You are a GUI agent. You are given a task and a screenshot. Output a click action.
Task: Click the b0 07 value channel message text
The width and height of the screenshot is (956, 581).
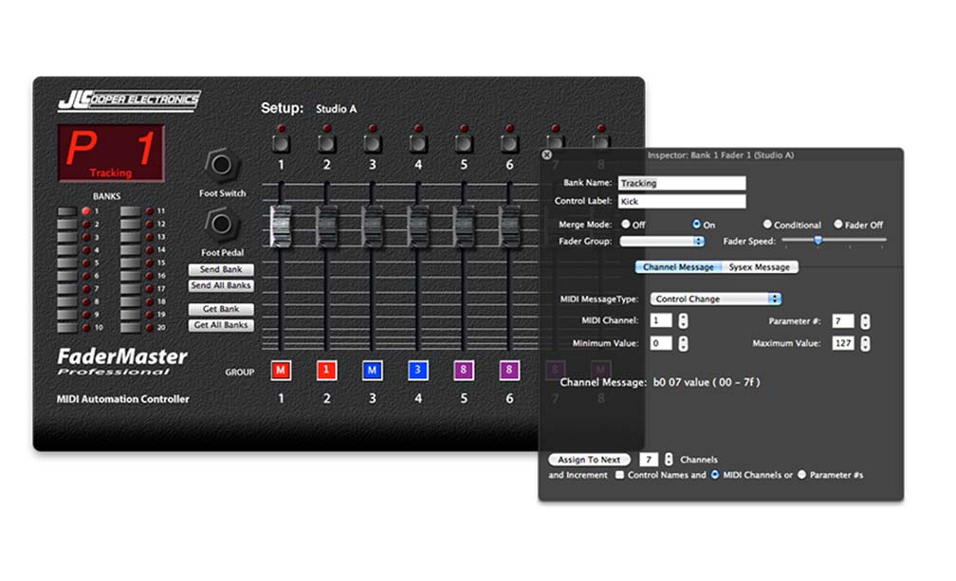pyautogui.click(x=707, y=383)
